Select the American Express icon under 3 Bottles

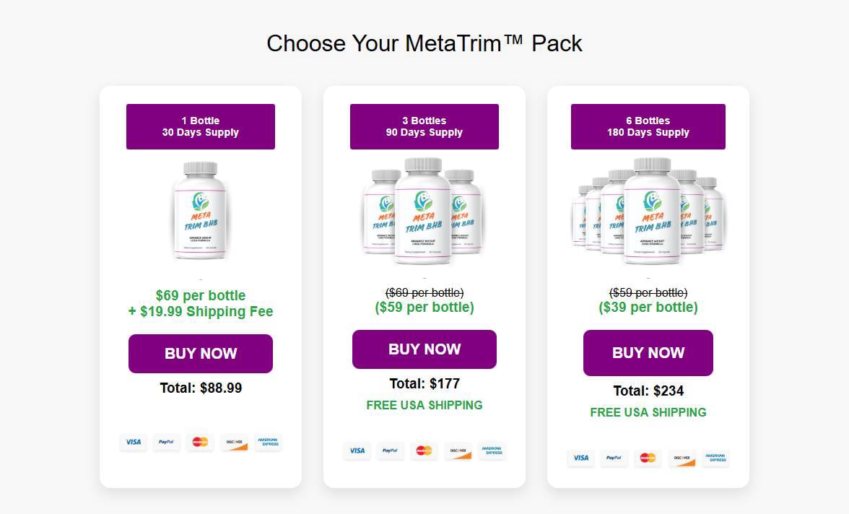point(492,451)
